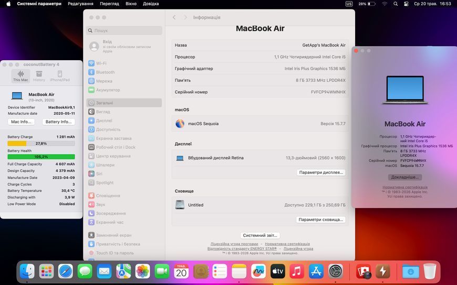Open the Вікно menu

pos(131,4)
